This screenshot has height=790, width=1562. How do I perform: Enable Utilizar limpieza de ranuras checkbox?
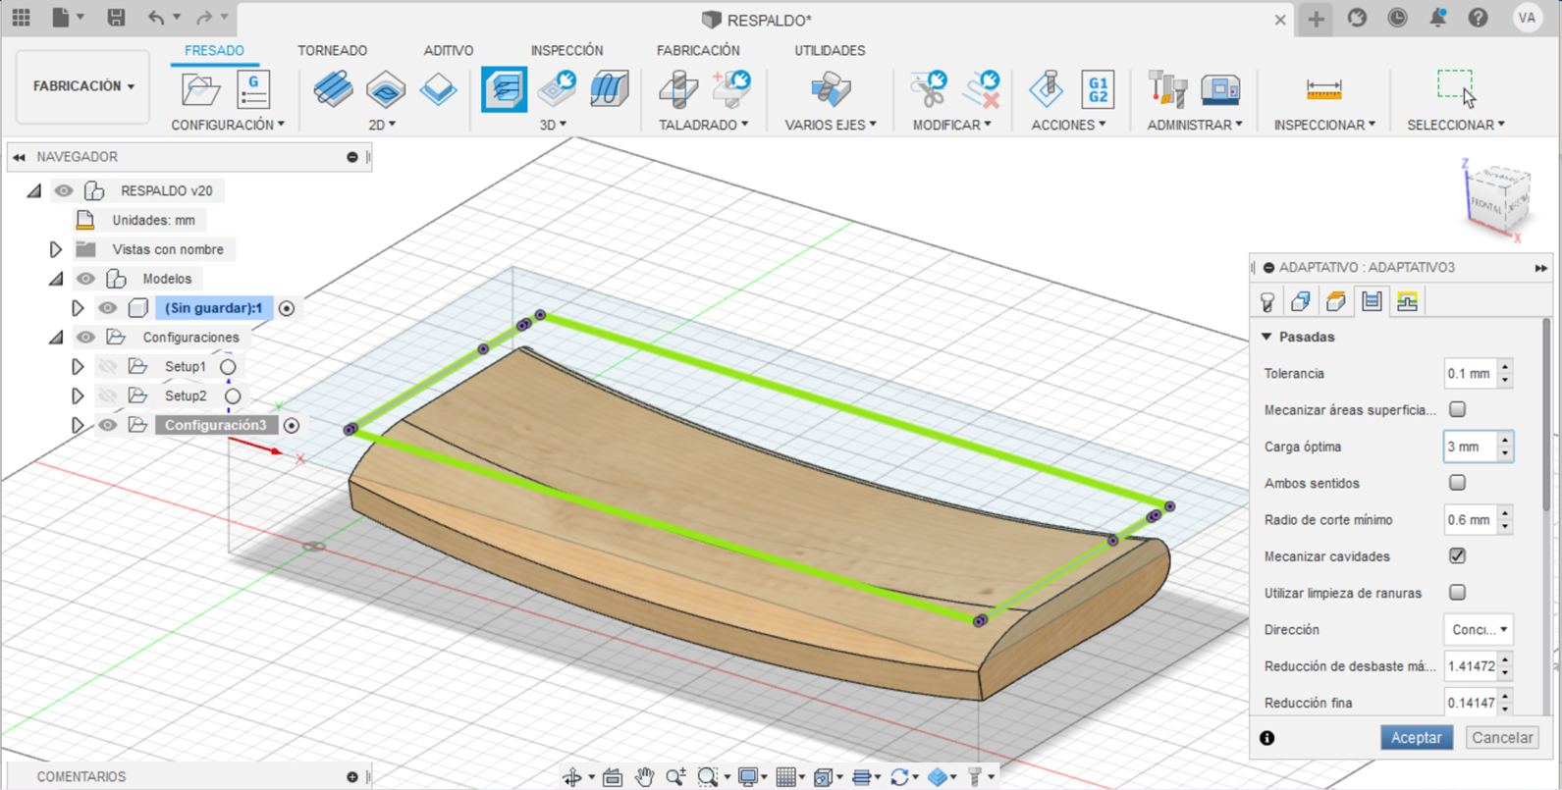coord(1457,593)
